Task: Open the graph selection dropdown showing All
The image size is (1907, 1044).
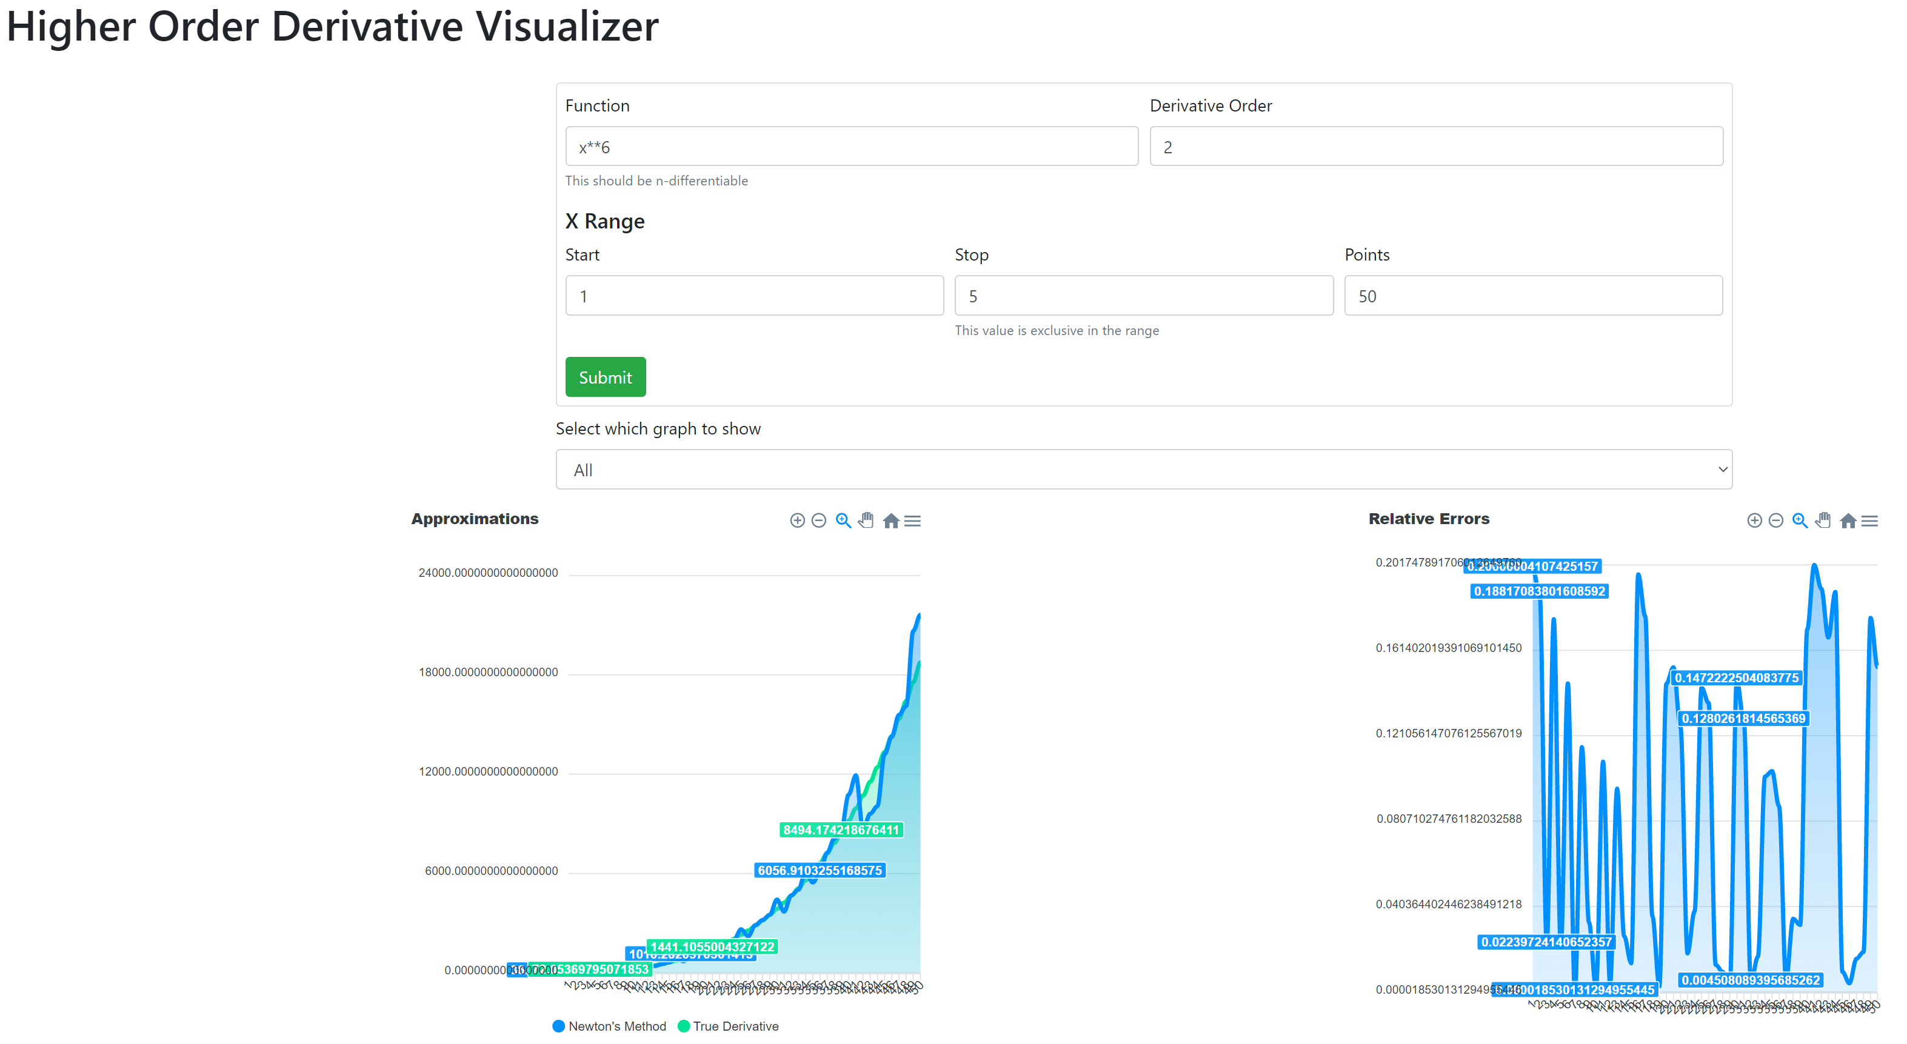Action: 1144,470
